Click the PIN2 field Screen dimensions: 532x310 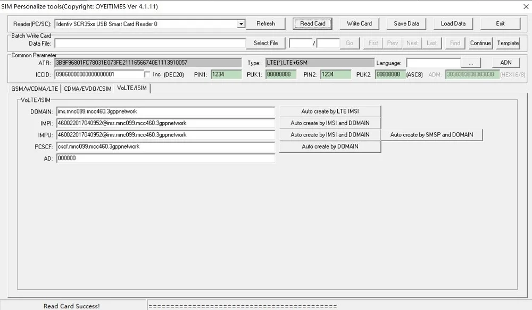pyautogui.click(x=336, y=74)
